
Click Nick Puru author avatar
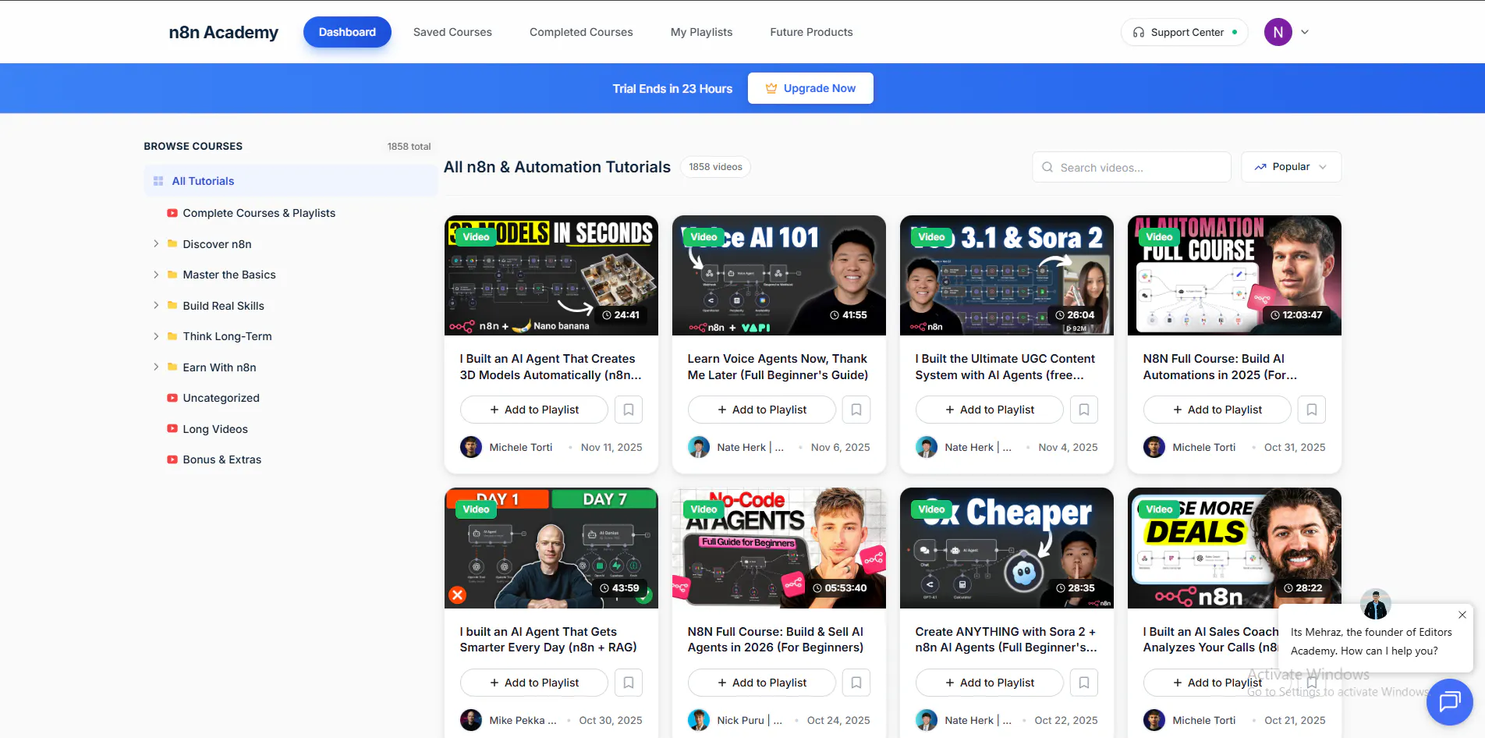(699, 720)
